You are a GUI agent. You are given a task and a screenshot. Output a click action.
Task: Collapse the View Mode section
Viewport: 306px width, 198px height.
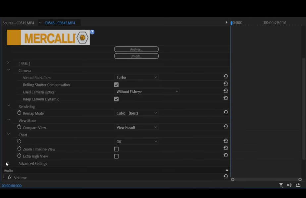pos(9,120)
